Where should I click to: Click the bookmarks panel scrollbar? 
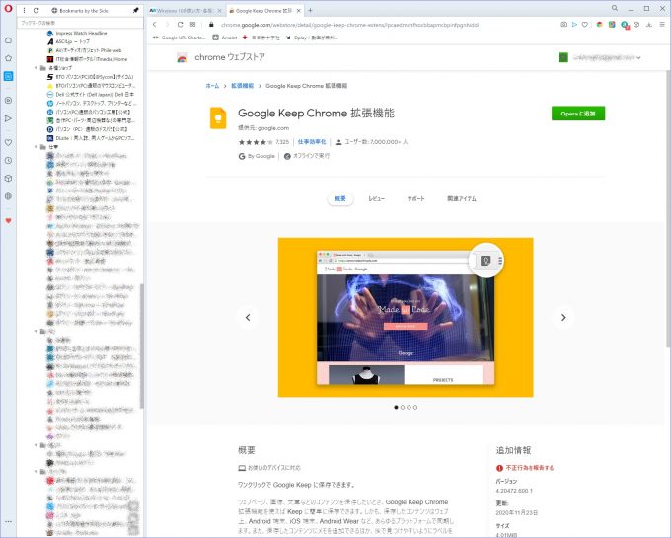[x=142, y=346]
